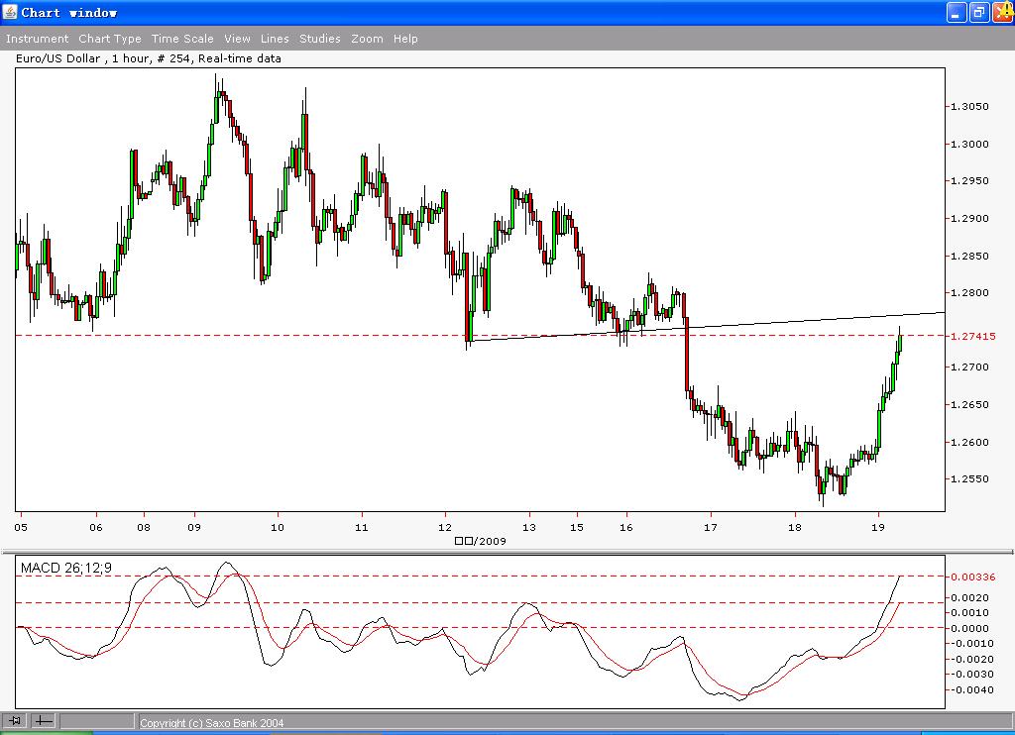Click the 05 date label on time axis
1015x735 pixels.
(21, 527)
